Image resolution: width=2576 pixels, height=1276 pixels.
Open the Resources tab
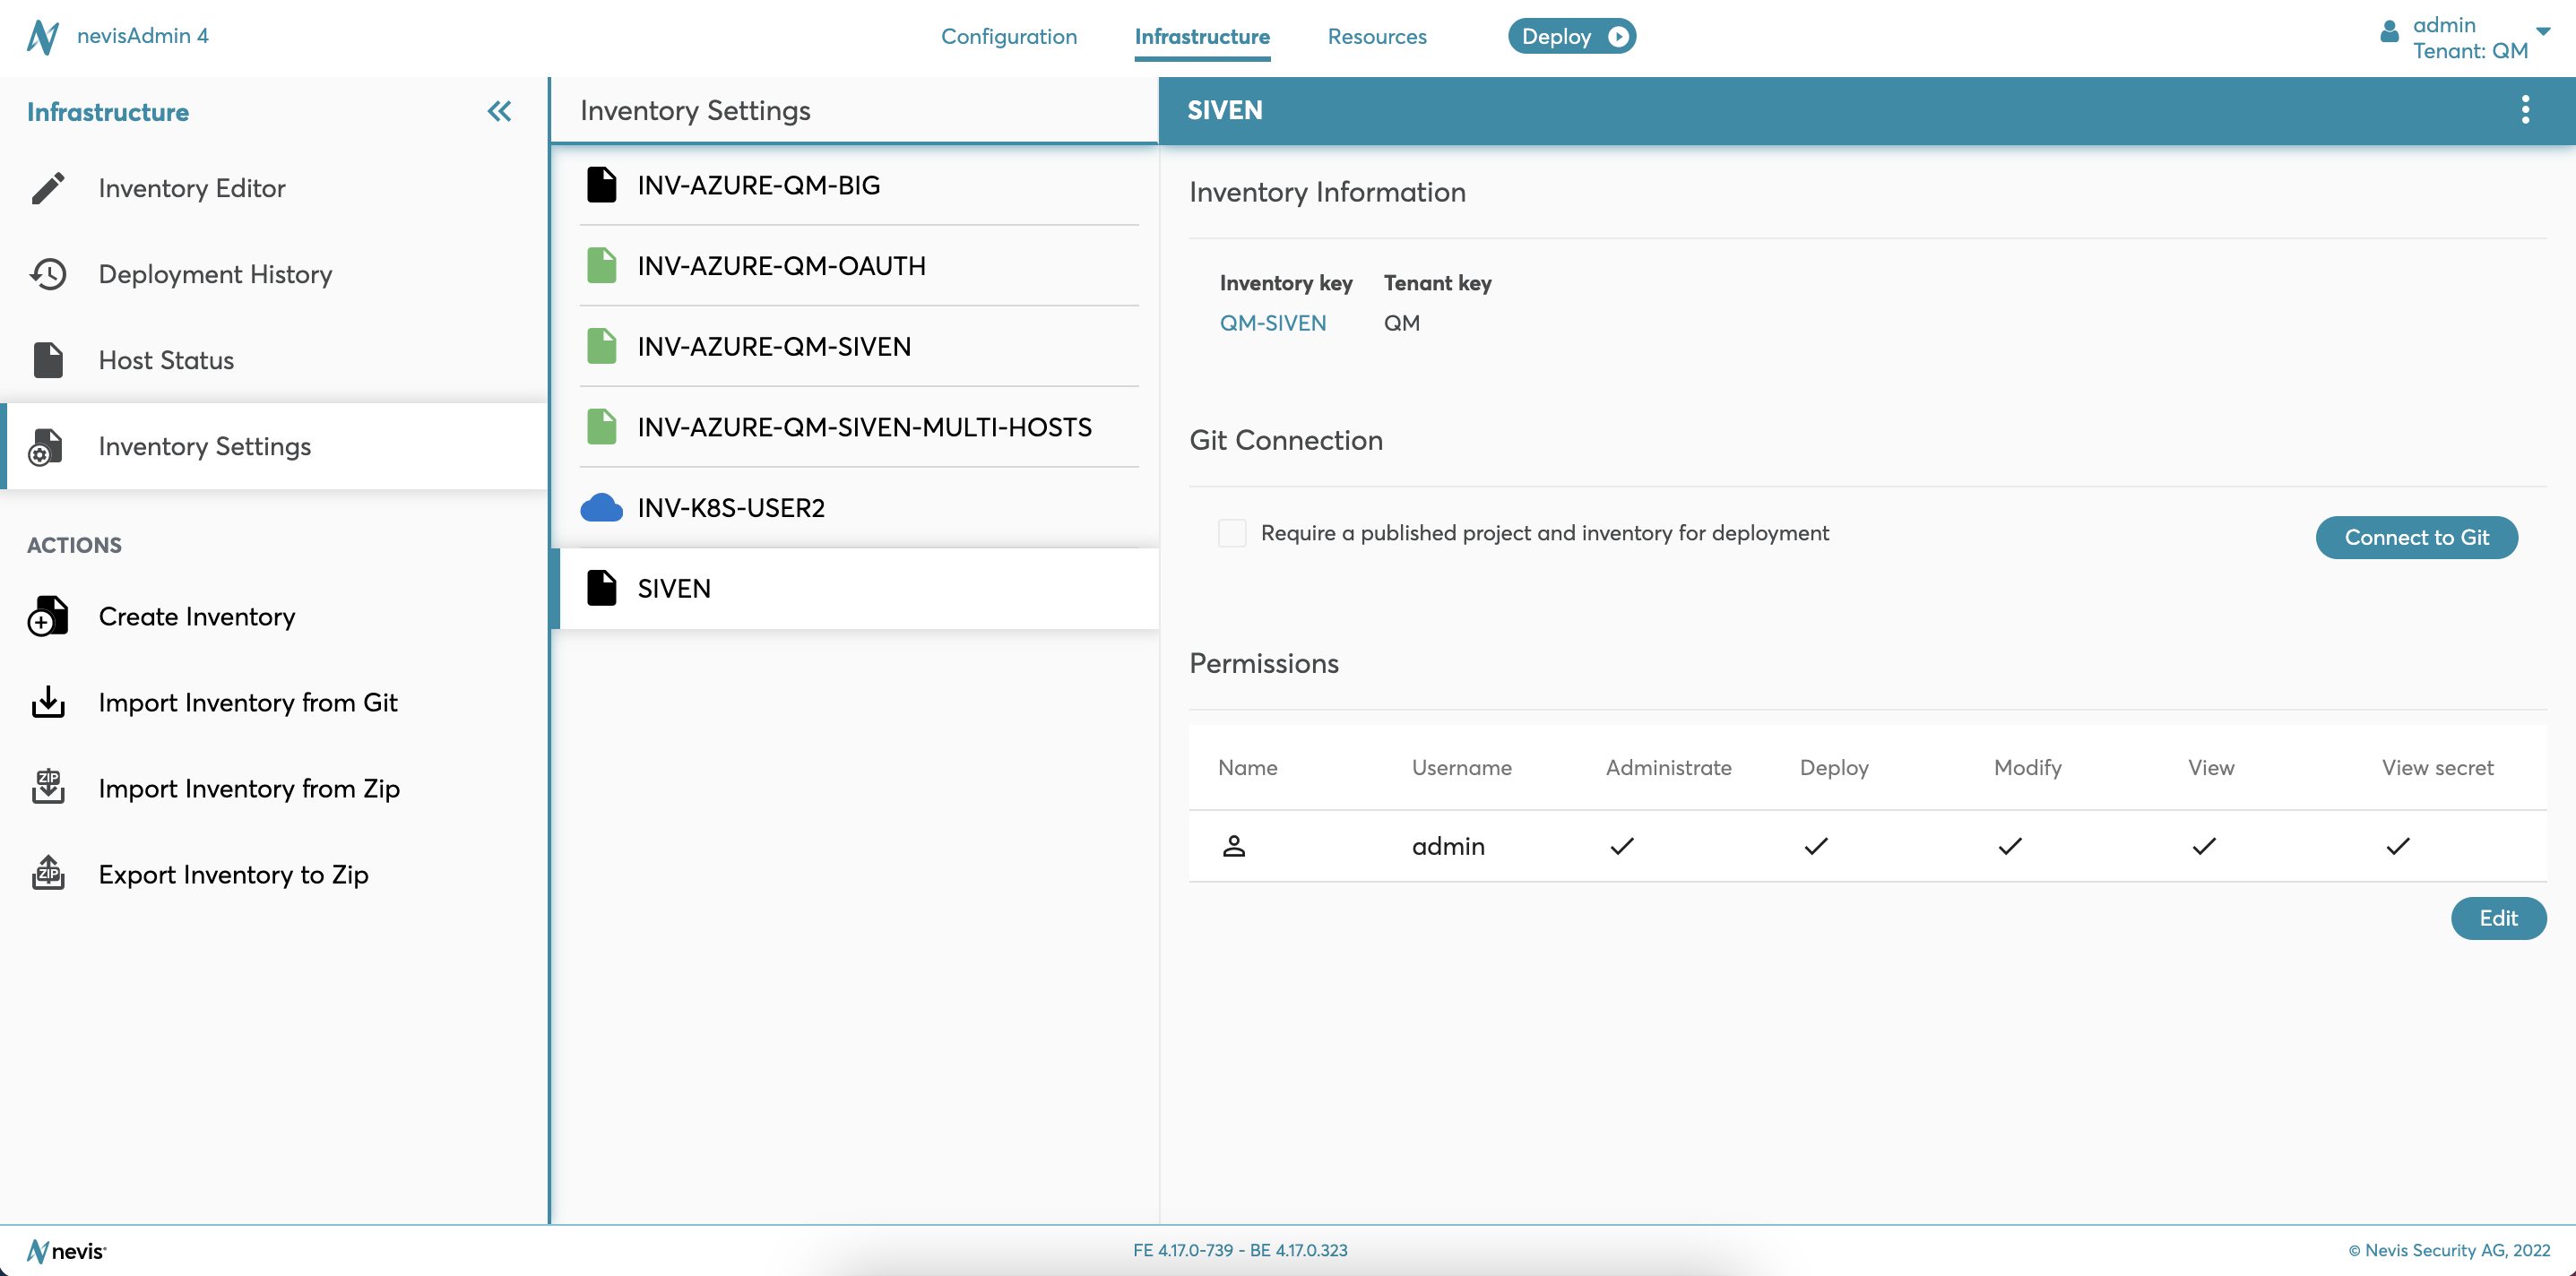click(x=1376, y=37)
